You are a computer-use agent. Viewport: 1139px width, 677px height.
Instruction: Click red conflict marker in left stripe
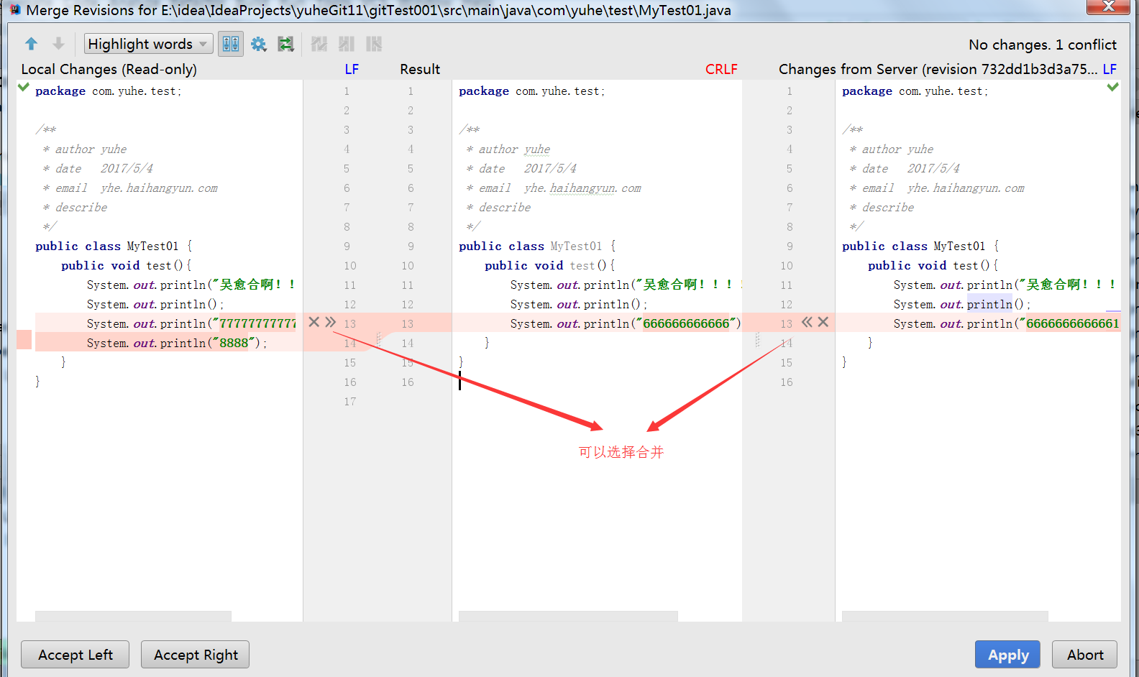[x=24, y=339]
